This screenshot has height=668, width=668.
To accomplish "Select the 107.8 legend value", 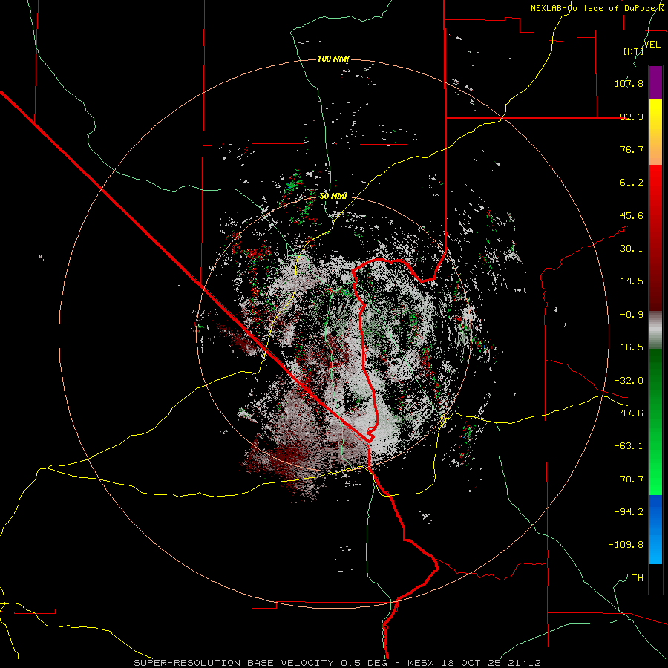I will [x=629, y=83].
